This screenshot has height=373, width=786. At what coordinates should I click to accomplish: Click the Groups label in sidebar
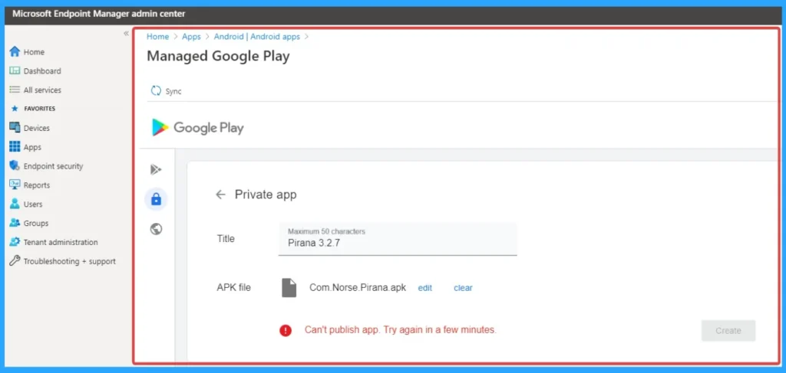[x=36, y=223]
